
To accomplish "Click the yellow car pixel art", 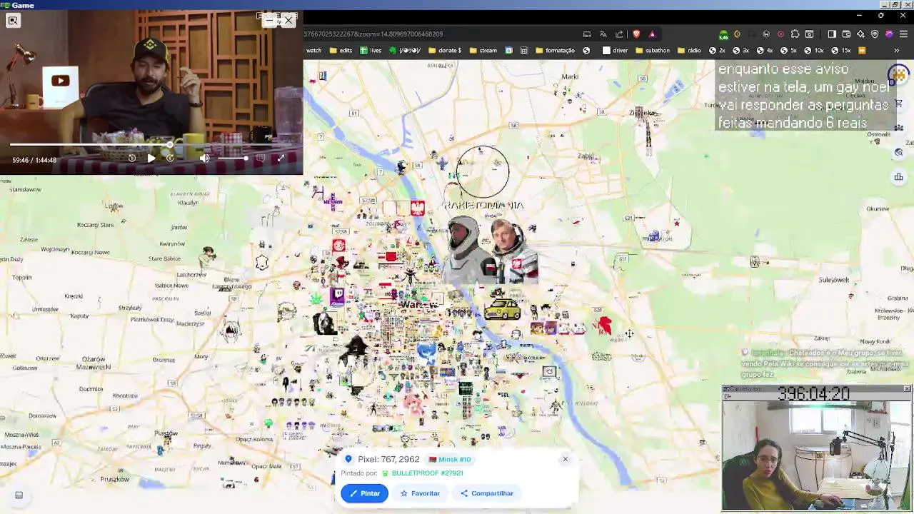I will tap(502, 308).
